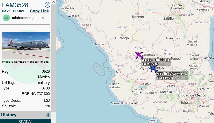Viewport: 214px width, 123px height.
Task: Select the blue FAM3528 aircraft icon
Action: [x=153, y=69]
